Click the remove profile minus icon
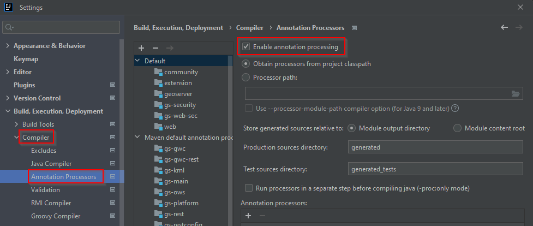 [x=155, y=49]
